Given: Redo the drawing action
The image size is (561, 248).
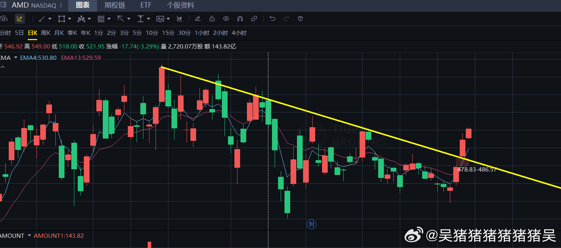Looking at the screenshot, I should click(286, 19).
